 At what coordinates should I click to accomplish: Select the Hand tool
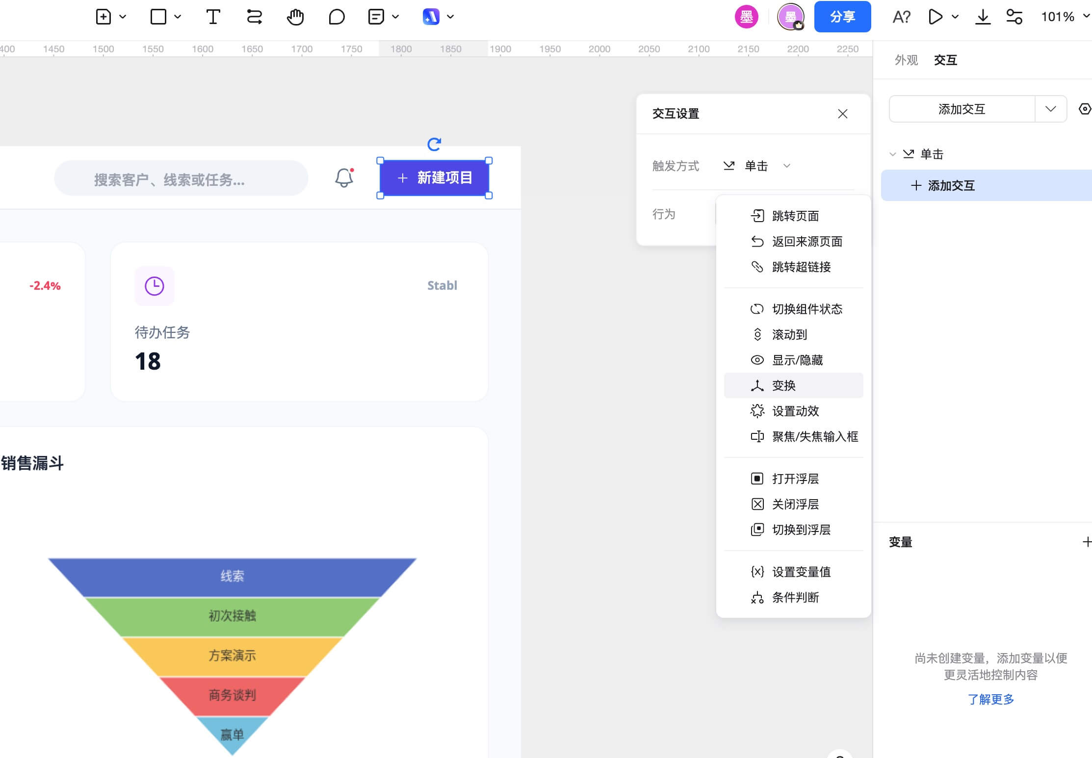[x=295, y=17]
